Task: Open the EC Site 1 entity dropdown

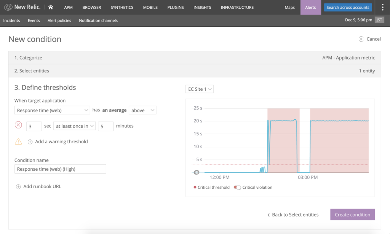Action: (x=200, y=89)
